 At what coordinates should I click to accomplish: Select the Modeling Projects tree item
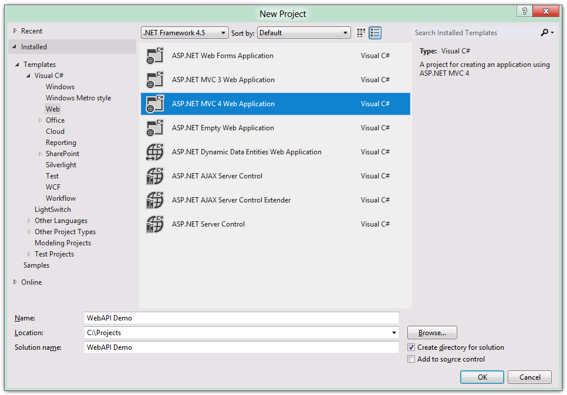coord(63,243)
